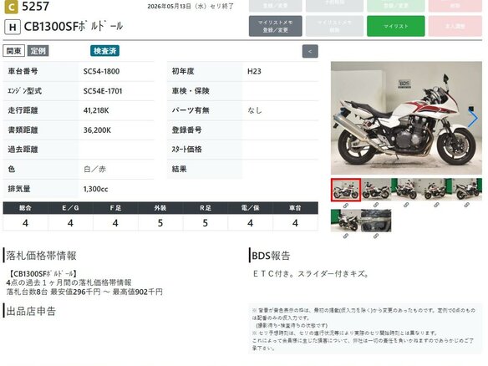Click the 結果 label
The width and height of the screenshot is (488, 366).
[x=180, y=169]
